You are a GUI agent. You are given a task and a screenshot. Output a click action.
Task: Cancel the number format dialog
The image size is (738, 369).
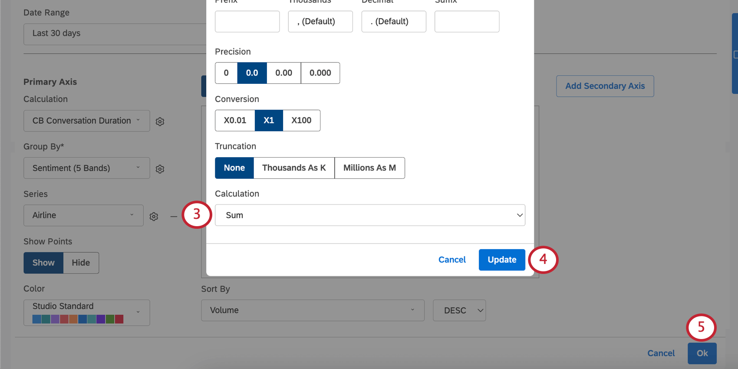tap(452, 260)
